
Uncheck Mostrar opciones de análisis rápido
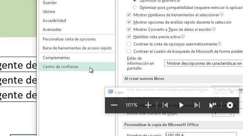click(x=129, y=22)
